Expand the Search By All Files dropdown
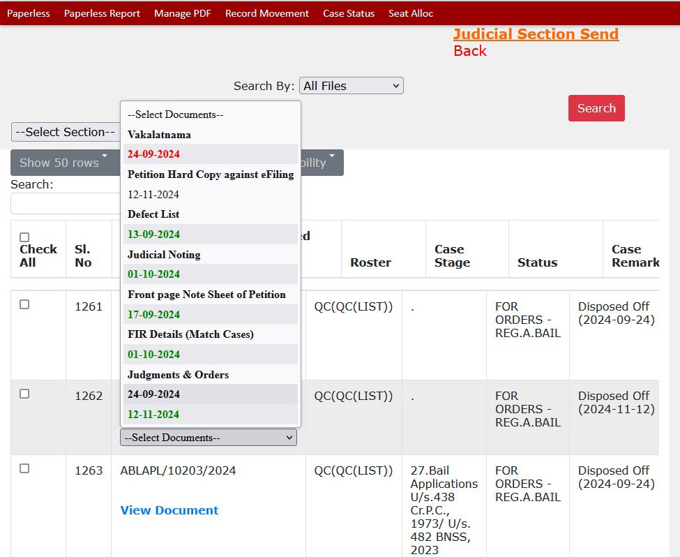Image resolution: width=680 pixels, height=557 pixels. point(351,86)
